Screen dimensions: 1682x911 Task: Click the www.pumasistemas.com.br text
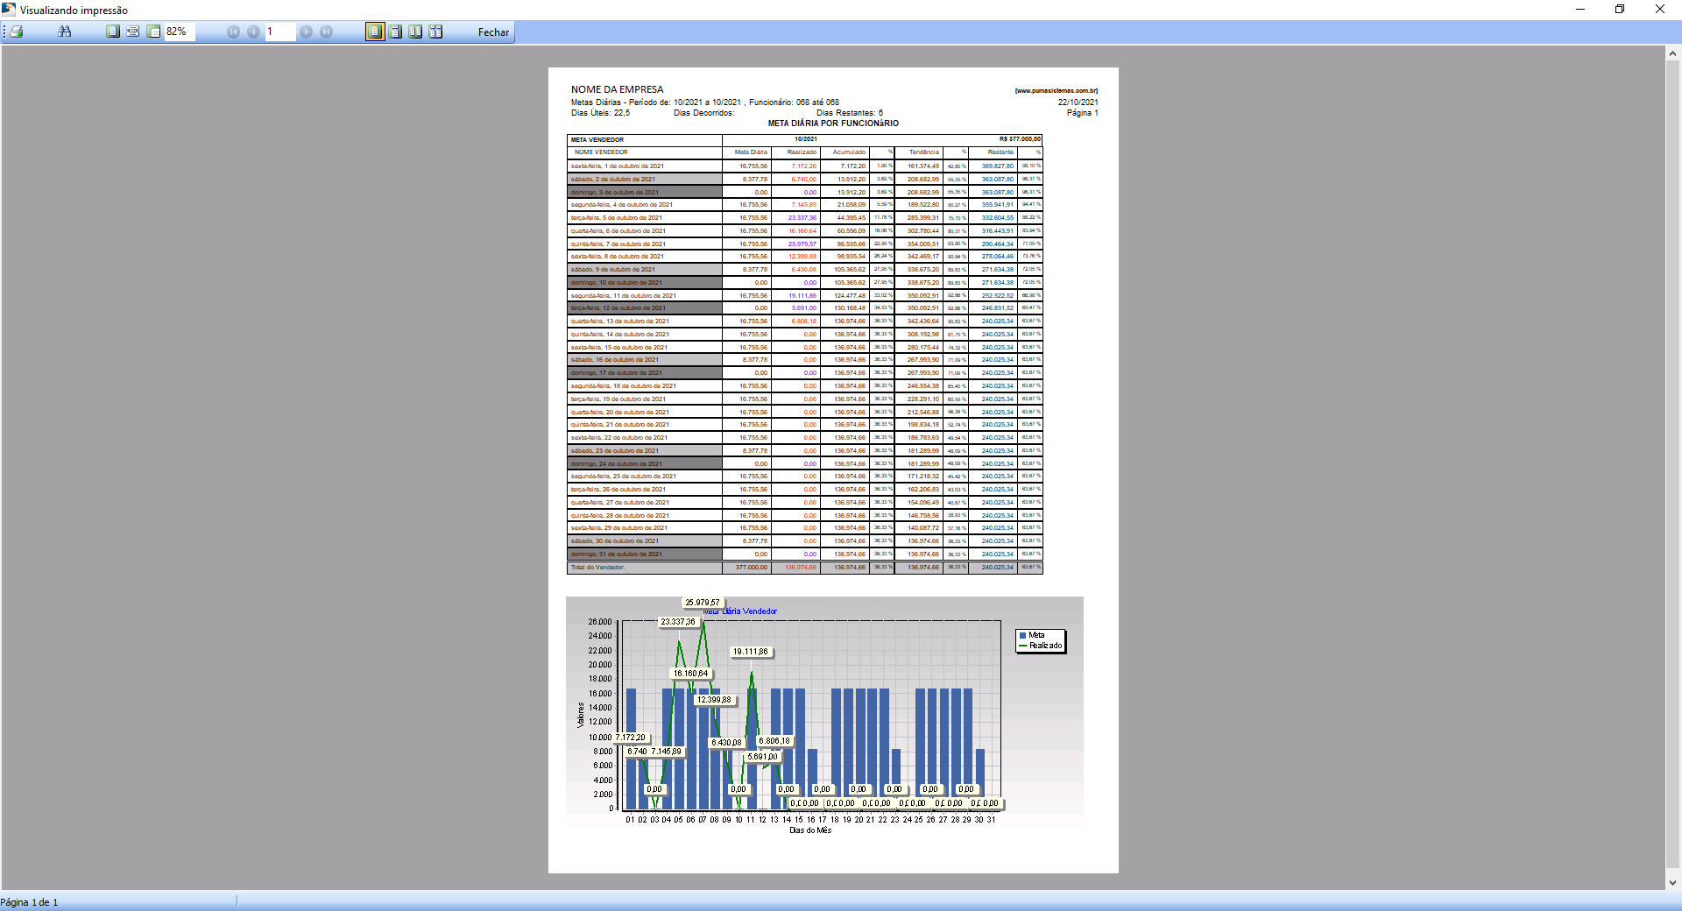[x=1056, y=90]
